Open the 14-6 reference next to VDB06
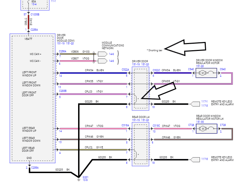 click(111, 54)
